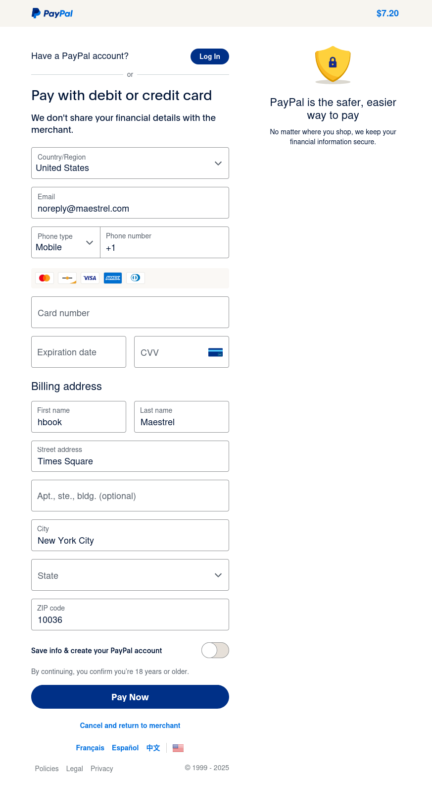Image resolution: width=432 pixels, height=786 pixels.
Task: Click the PayPal logo in the header
Action: tap(52, 13)
